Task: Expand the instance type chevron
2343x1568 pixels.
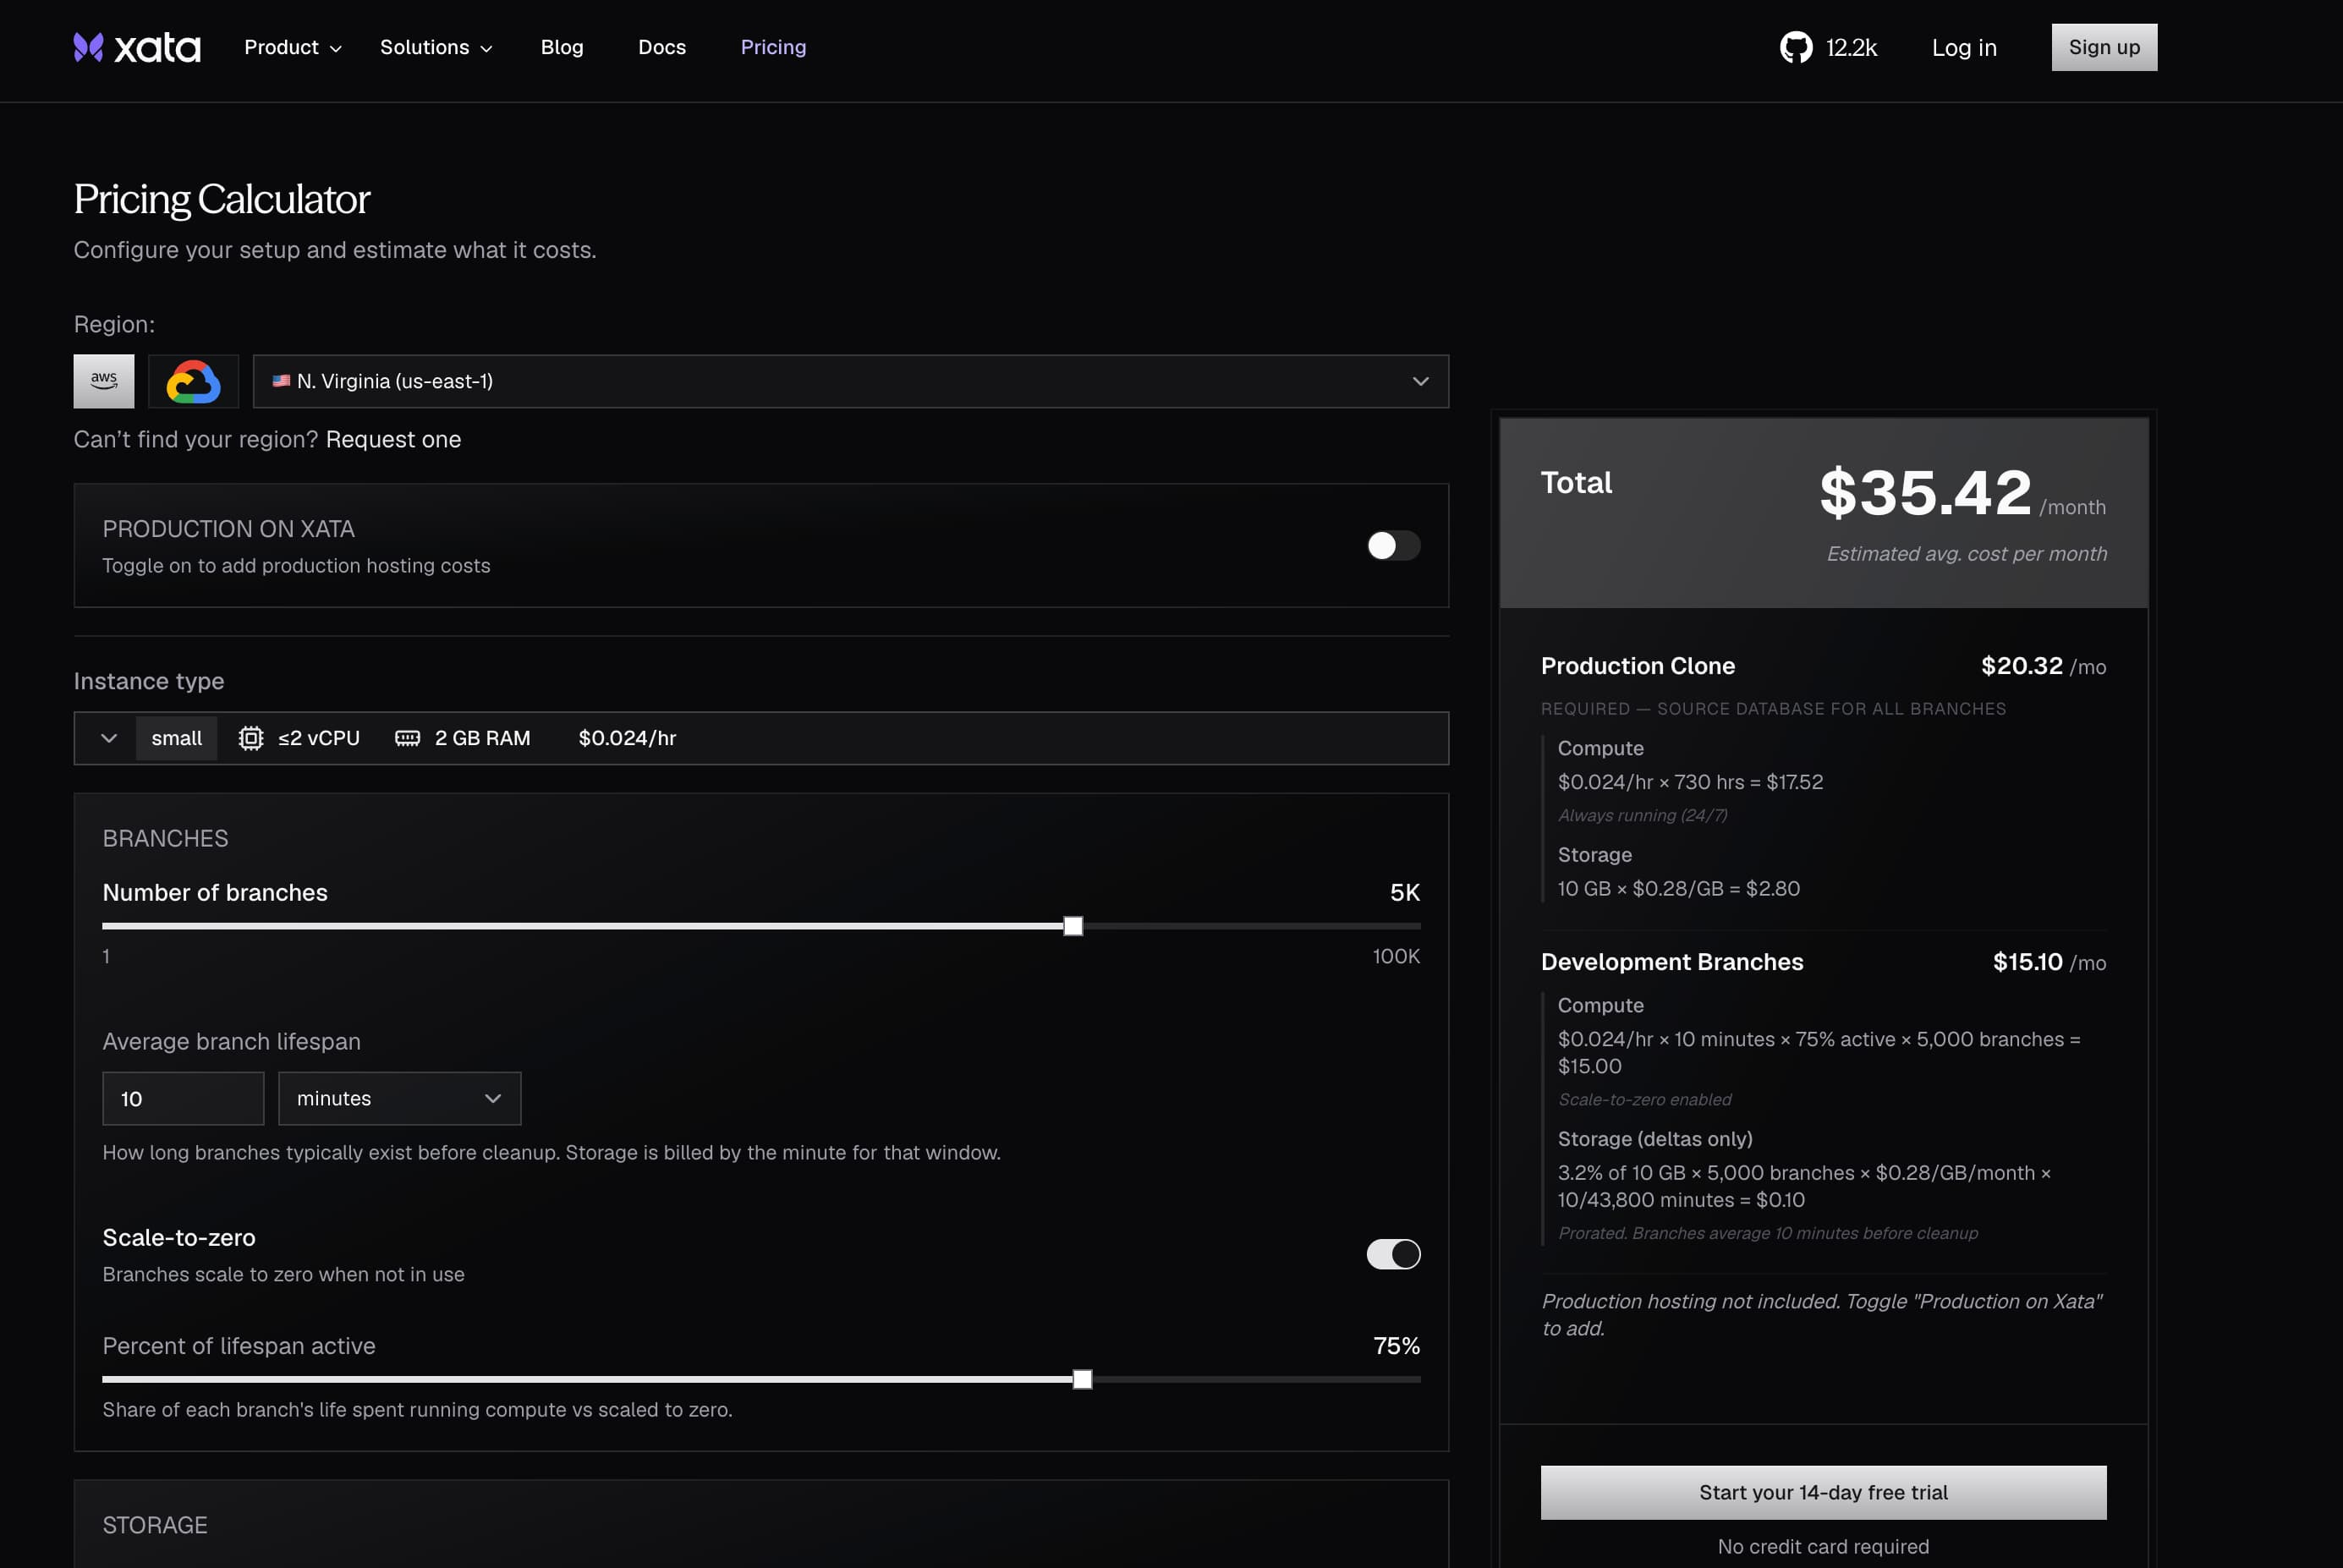Action: (x=109, y=738)
